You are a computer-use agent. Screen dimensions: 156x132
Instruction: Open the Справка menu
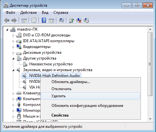point(61,13)
